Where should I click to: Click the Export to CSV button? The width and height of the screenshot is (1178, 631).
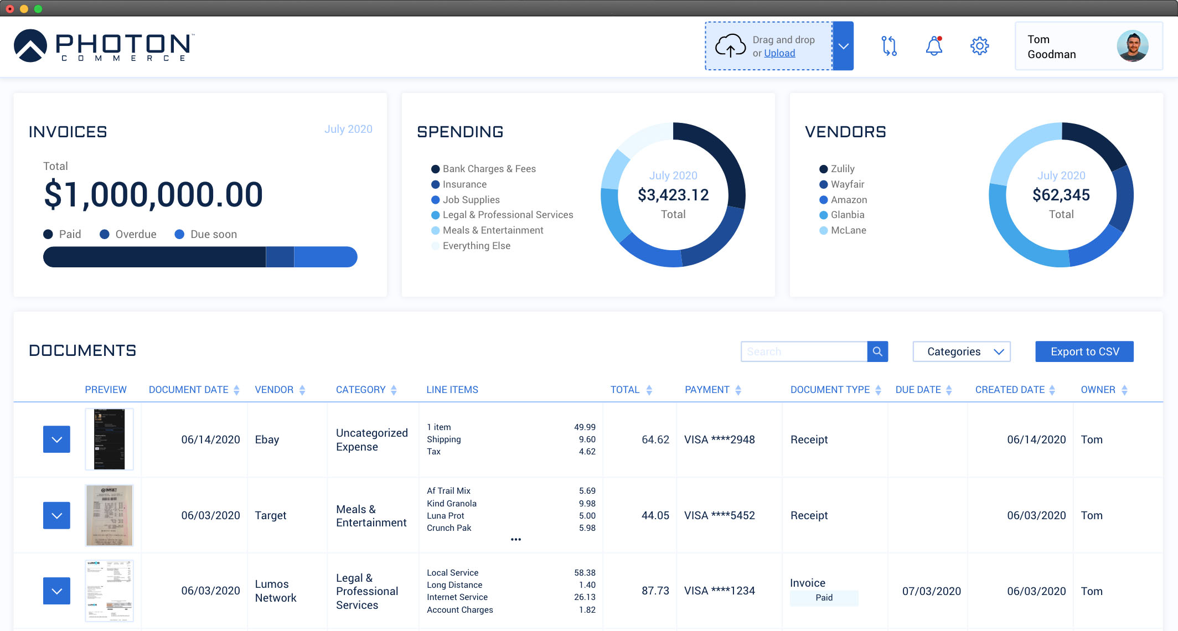(x=1084, y=351)
